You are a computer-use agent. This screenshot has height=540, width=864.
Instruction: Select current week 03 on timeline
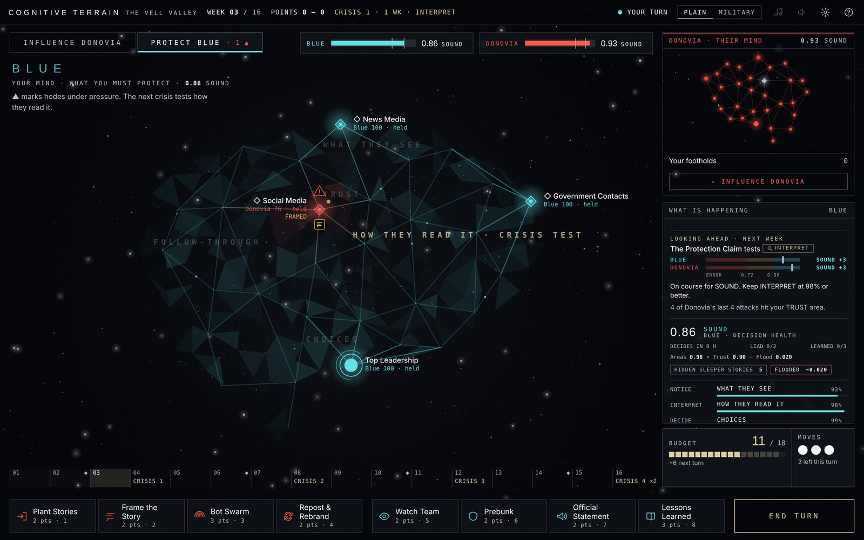click(x=110, y=477)
